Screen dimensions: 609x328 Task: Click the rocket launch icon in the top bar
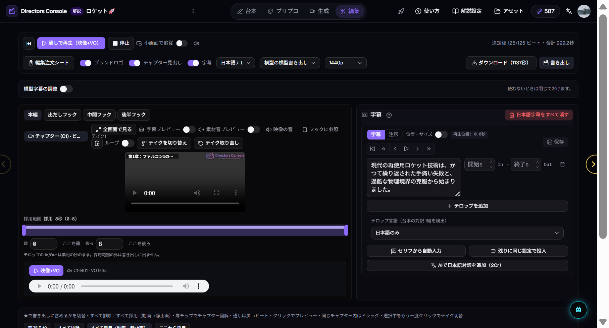401,11
